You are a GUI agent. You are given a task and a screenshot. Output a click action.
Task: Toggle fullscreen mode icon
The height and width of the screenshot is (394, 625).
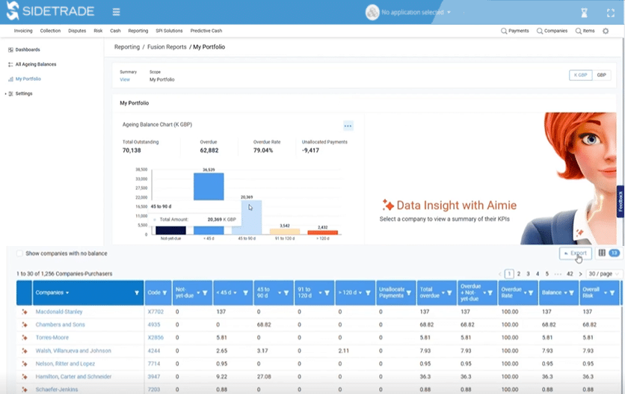click(x=611, y=13)
